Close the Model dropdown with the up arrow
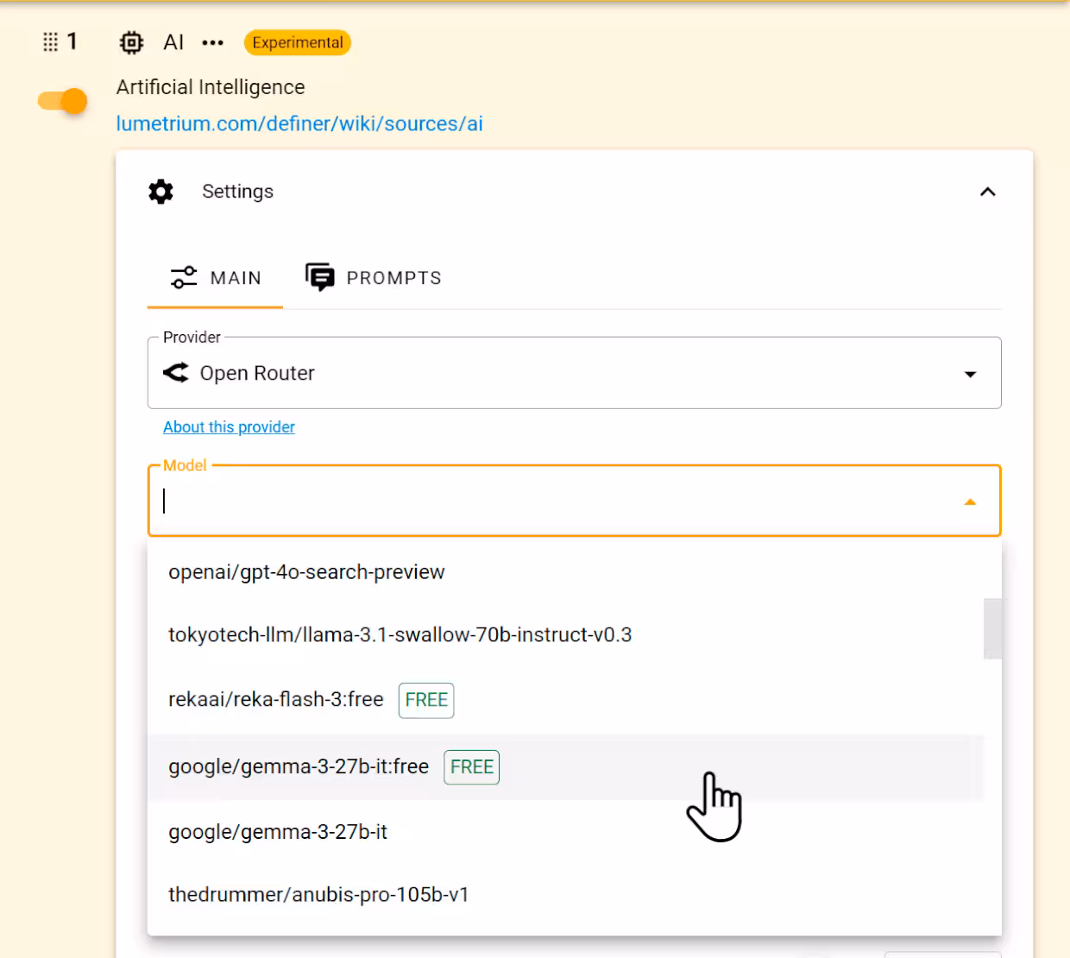The width and height of the screenshot is (1070, 958). [970, 501]
